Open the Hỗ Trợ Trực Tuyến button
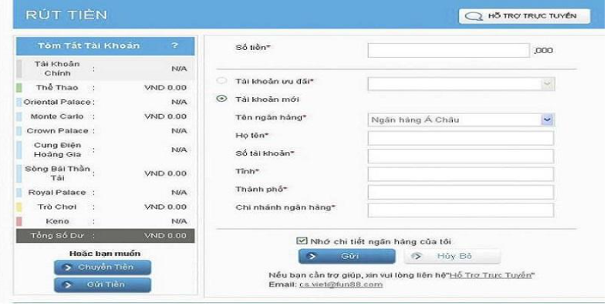Viewport: 614px width, 306px height. coord(525,16)
